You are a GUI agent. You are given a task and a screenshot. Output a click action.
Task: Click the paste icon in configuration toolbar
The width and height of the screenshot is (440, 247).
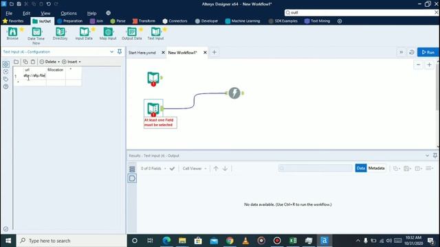(33, 62)
